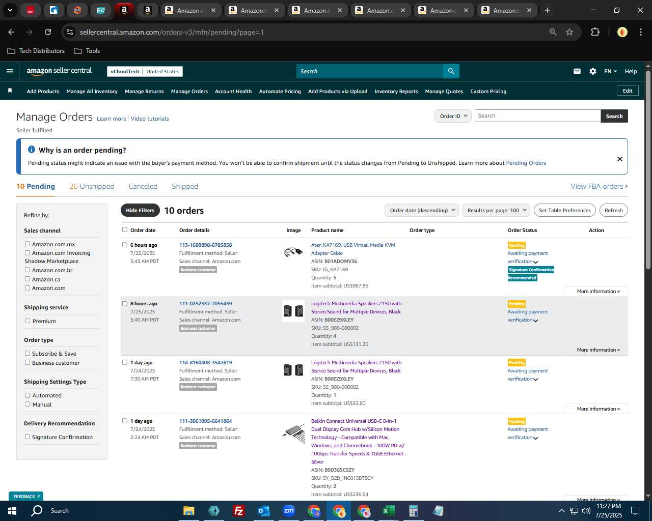Open the Manage Returns menu item
Viewport: 652px width, 521px height.
coord(144,92)
